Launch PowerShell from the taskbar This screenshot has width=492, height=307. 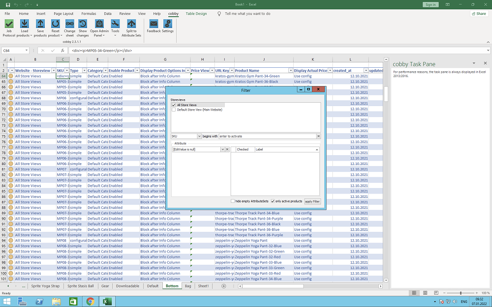39,302
